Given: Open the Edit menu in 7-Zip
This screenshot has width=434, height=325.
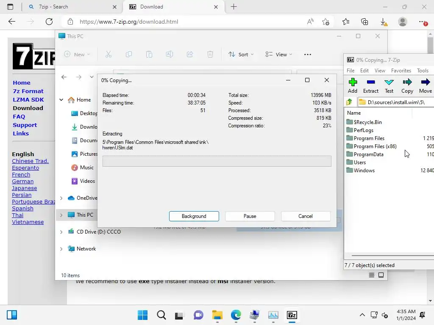Looking at the screenshot, I should click(364, 71).
